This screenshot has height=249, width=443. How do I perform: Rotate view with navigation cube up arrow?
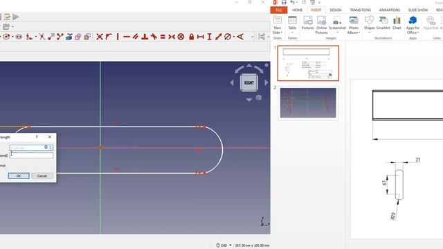pos(249,66)
